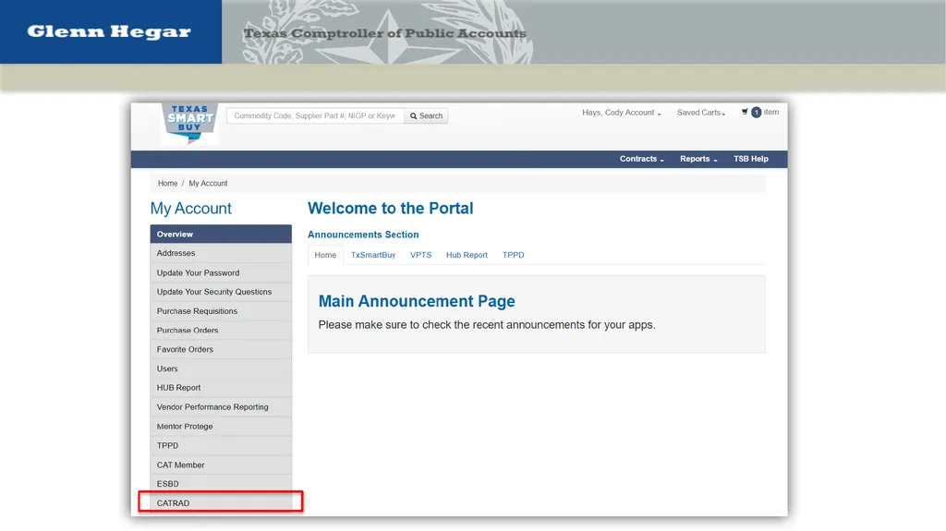Open Mentor Protege in the sidebar
Viewport: 946px width, 531px height.
pyautogui.click(x=221, y=427)
